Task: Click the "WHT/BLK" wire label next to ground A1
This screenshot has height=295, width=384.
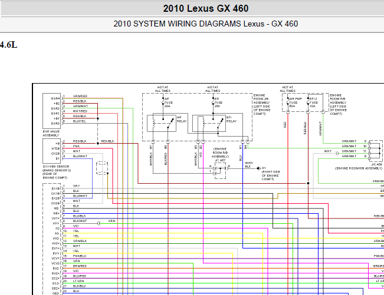Action: pyautogui.click(x=249, y=165)
